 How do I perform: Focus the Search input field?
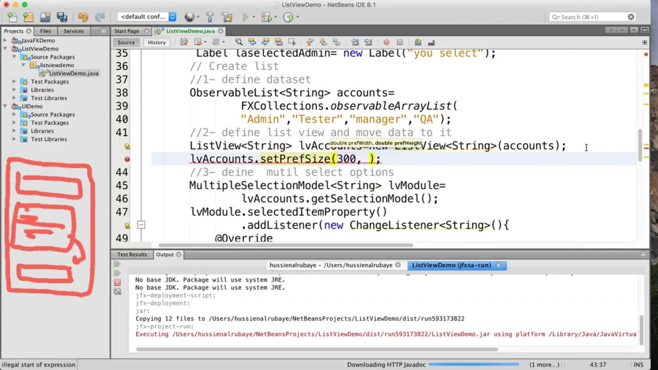593,17
